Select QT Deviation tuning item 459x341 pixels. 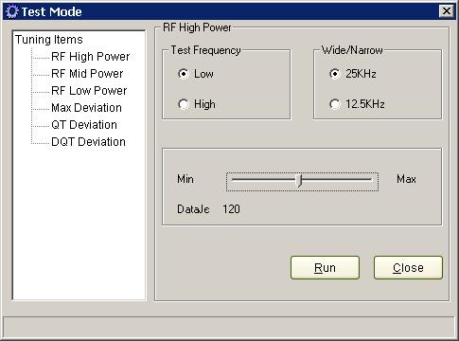[84, 125]
